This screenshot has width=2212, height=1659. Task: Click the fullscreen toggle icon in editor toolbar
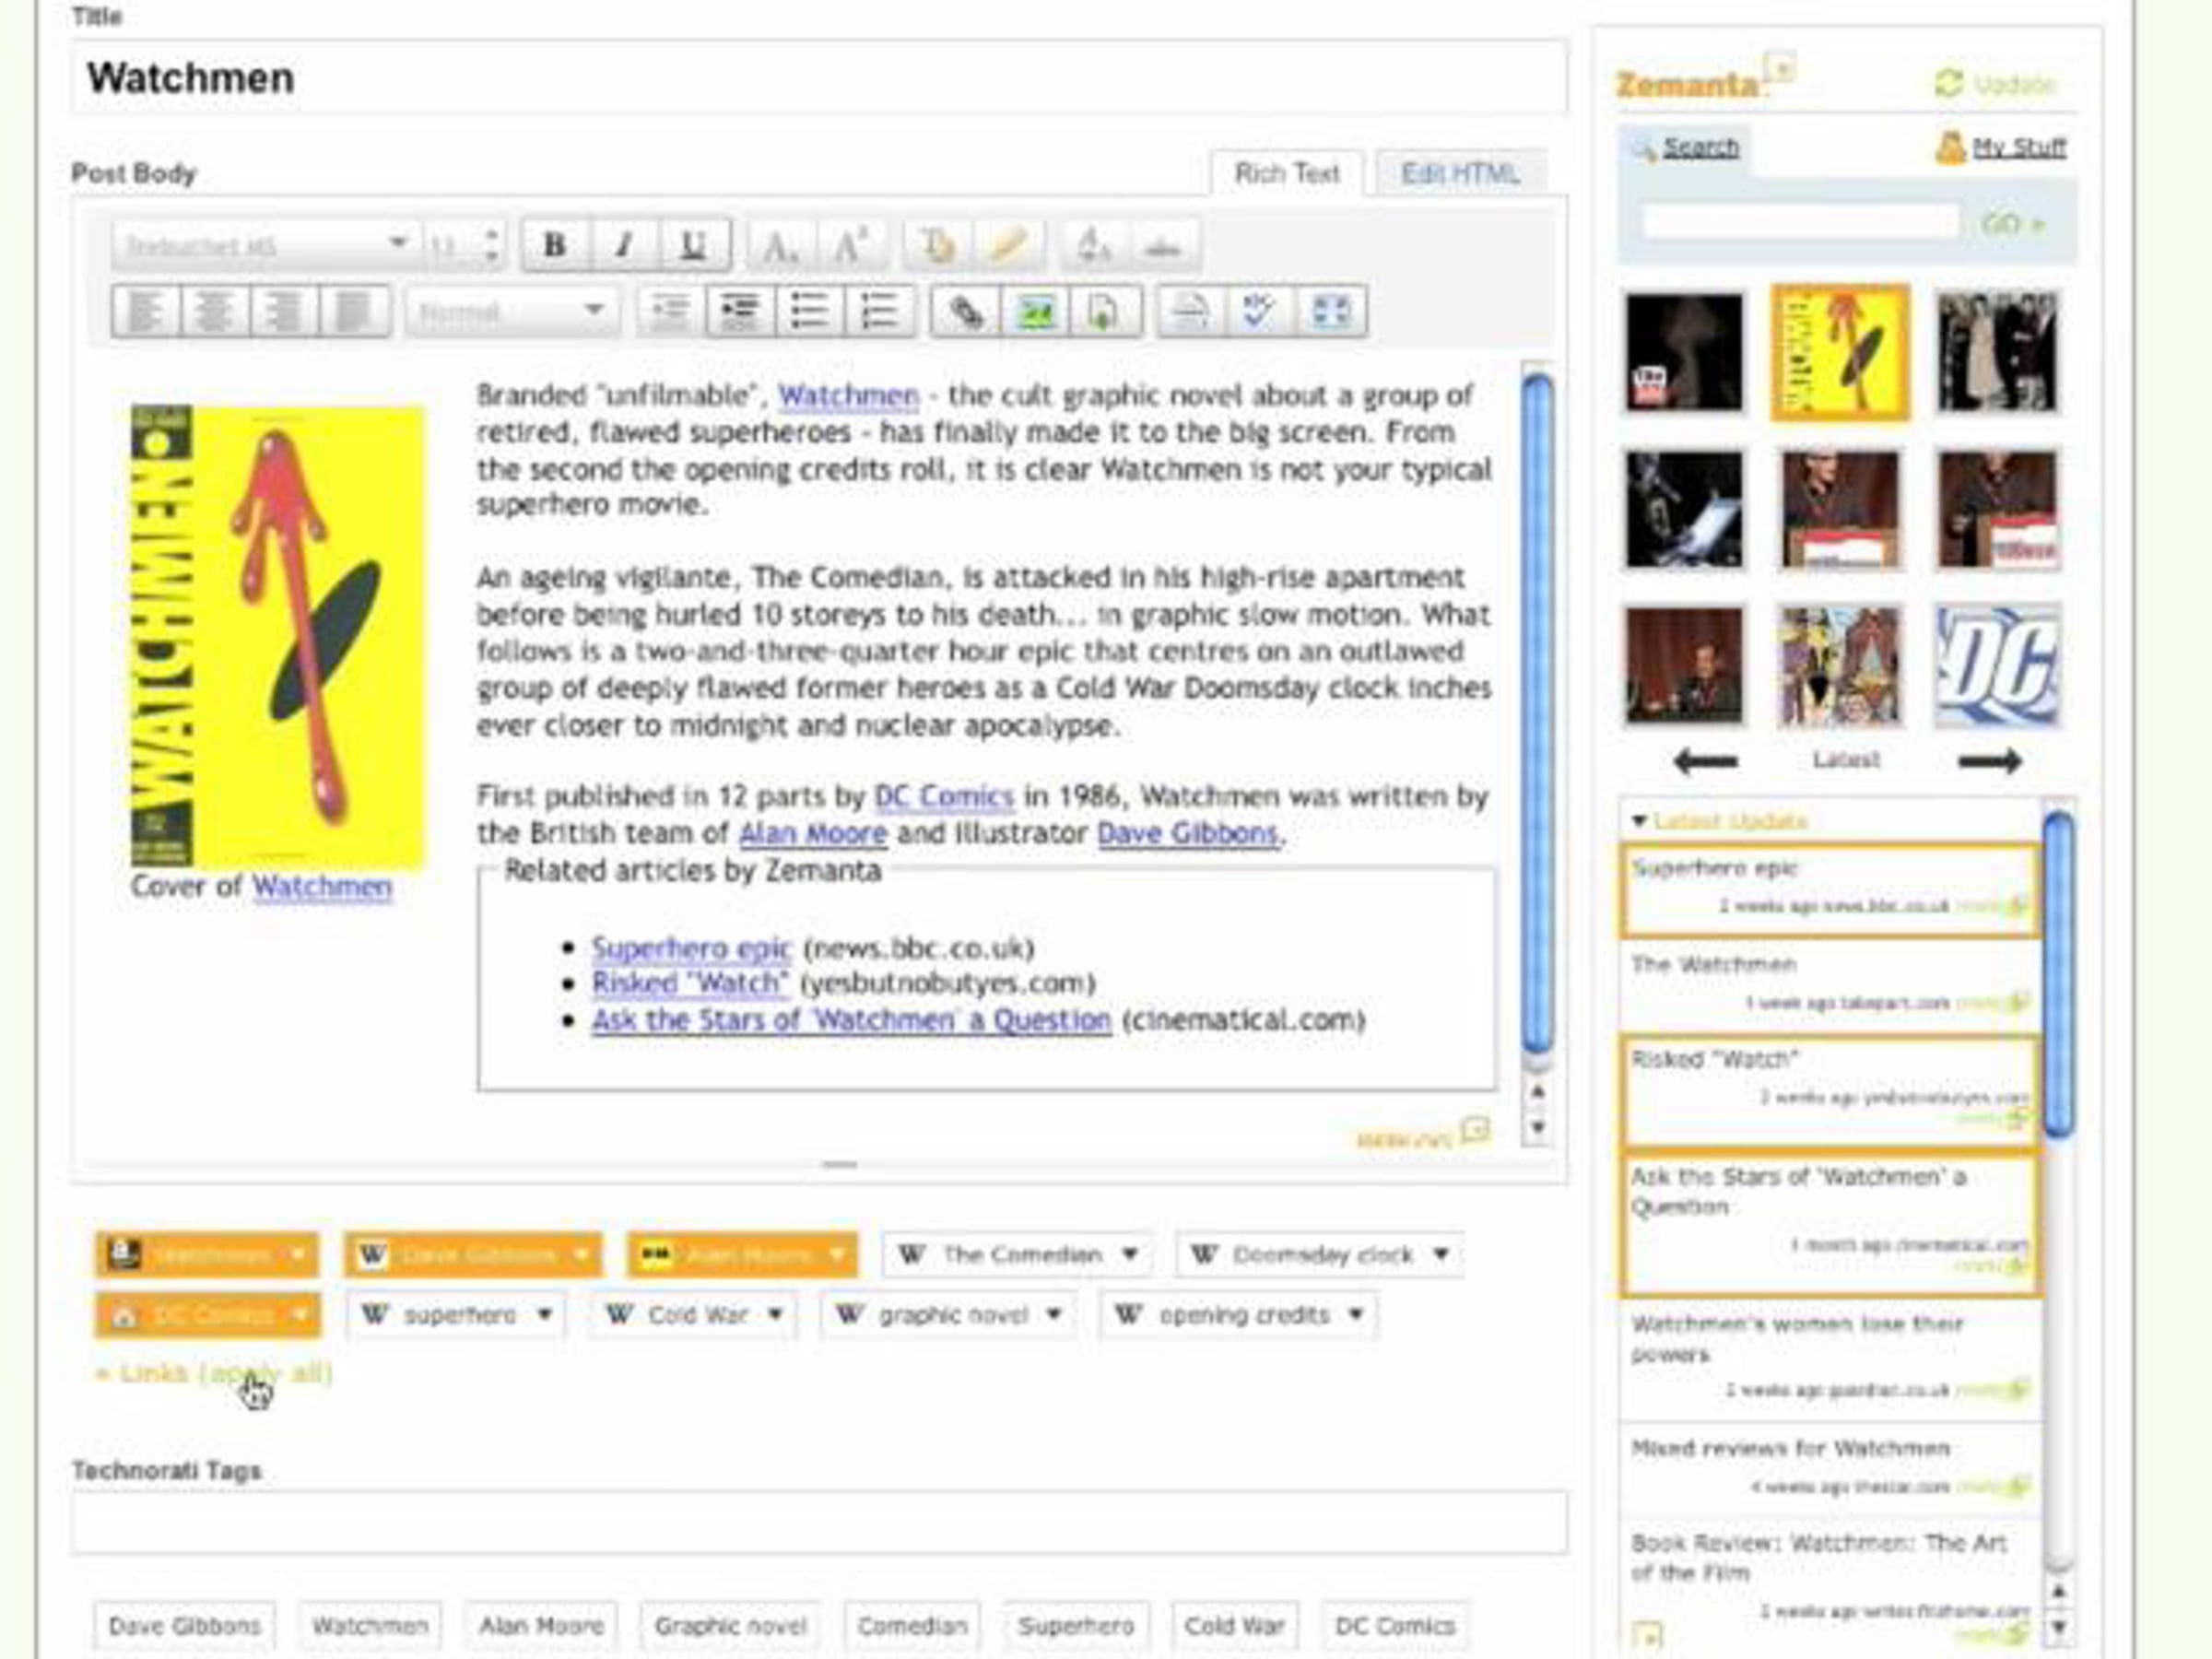1330,312
